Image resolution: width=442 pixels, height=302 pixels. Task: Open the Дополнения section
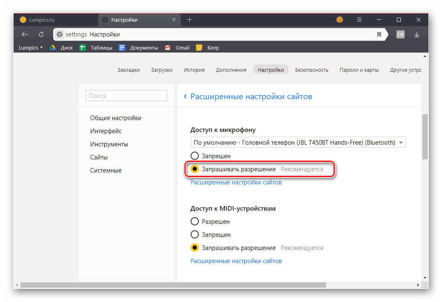coord(231,70)
